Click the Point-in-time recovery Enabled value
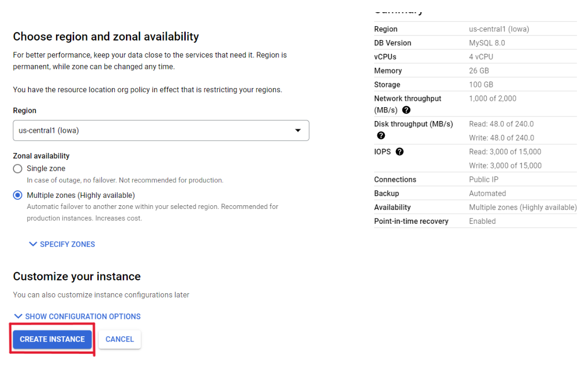587x387 pixels. (482, 221)
